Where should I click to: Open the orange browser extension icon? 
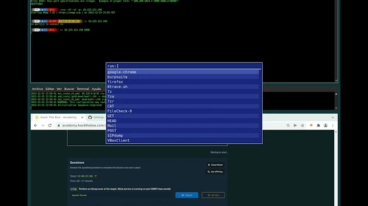[x=311, y=125]
